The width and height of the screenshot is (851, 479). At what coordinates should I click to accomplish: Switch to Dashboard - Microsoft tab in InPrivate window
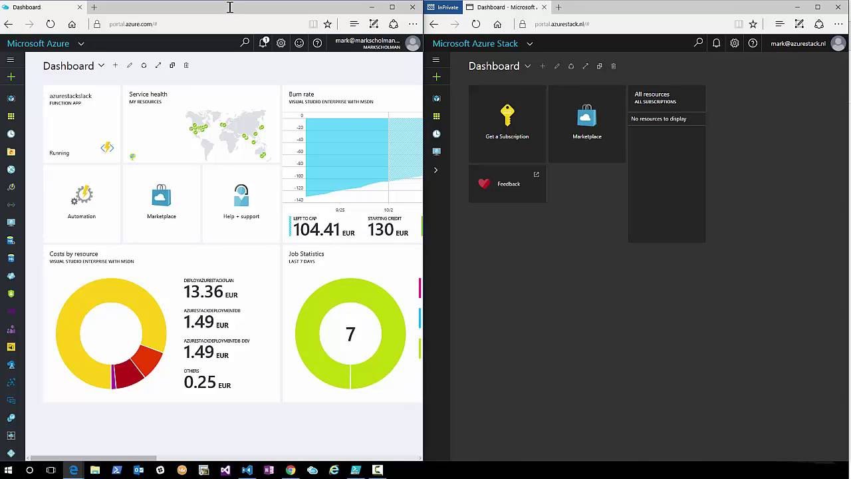point(507,7)
